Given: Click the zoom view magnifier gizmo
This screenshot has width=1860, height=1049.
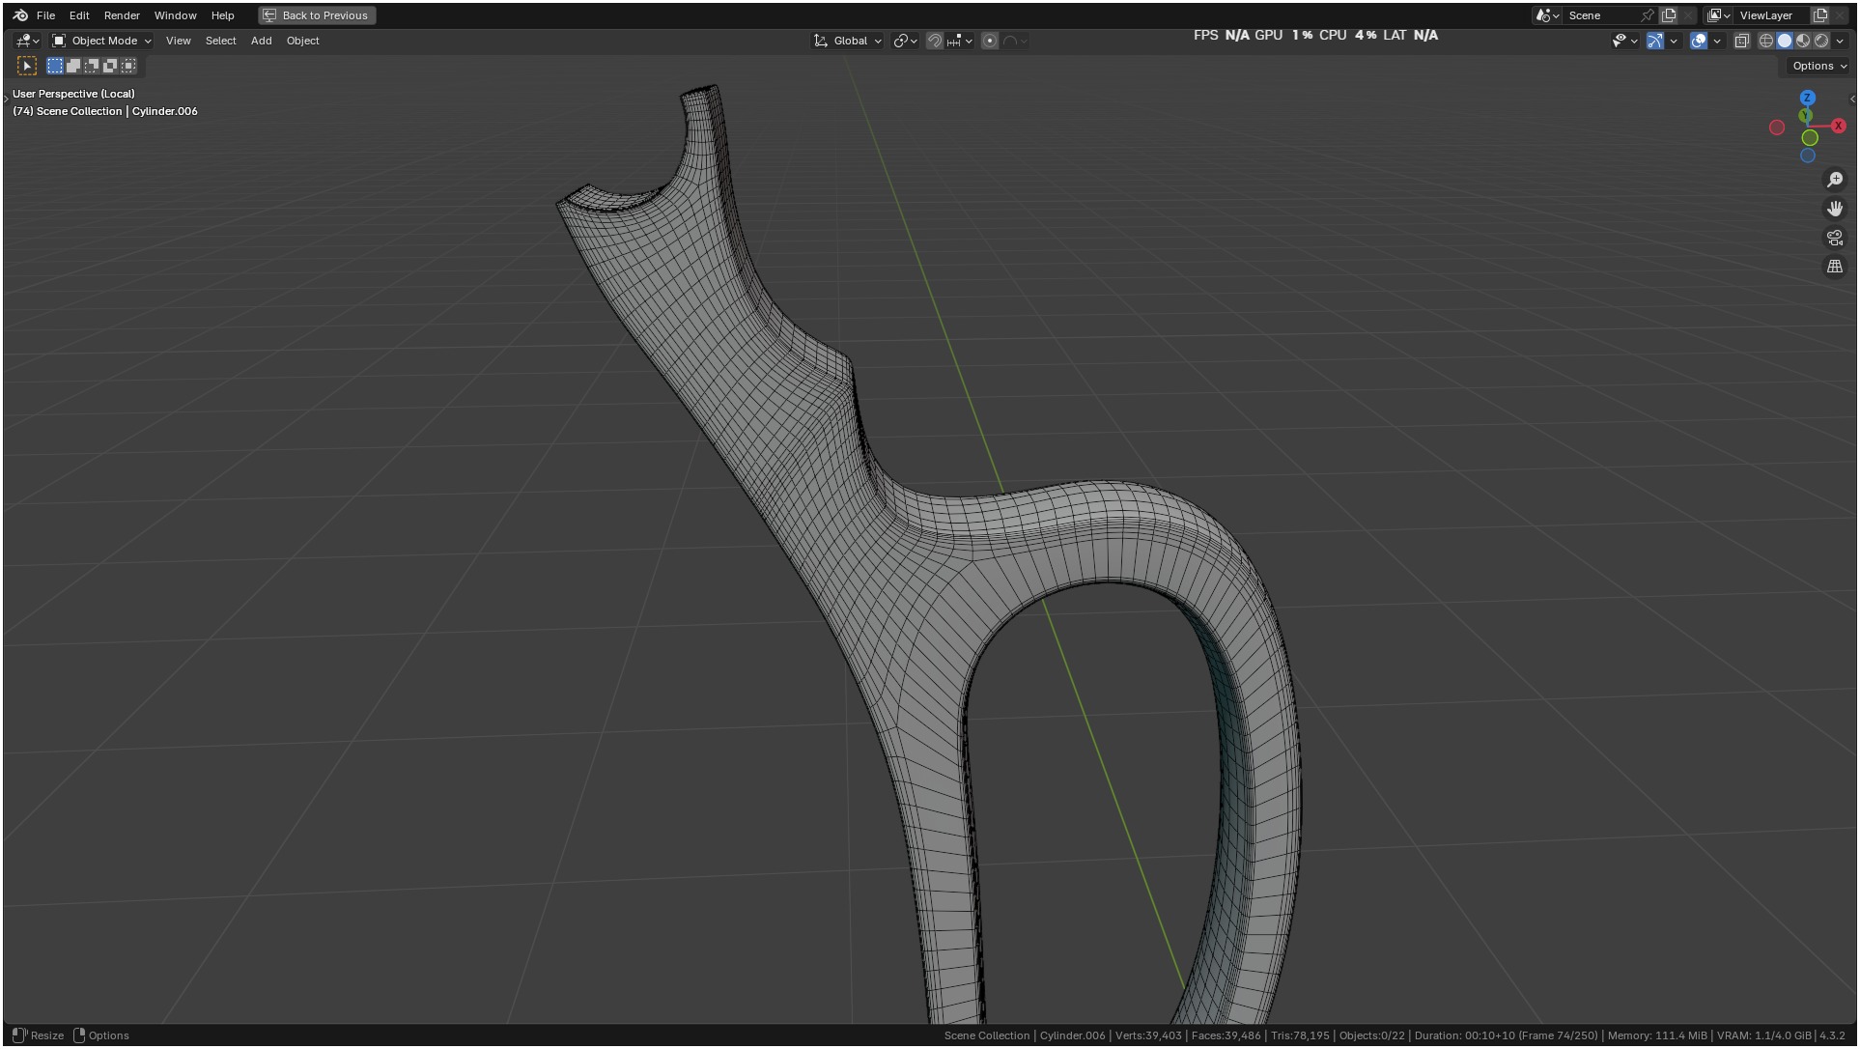Looking at the screenshot, I should pyautogui.click(x=1835, y=180).
